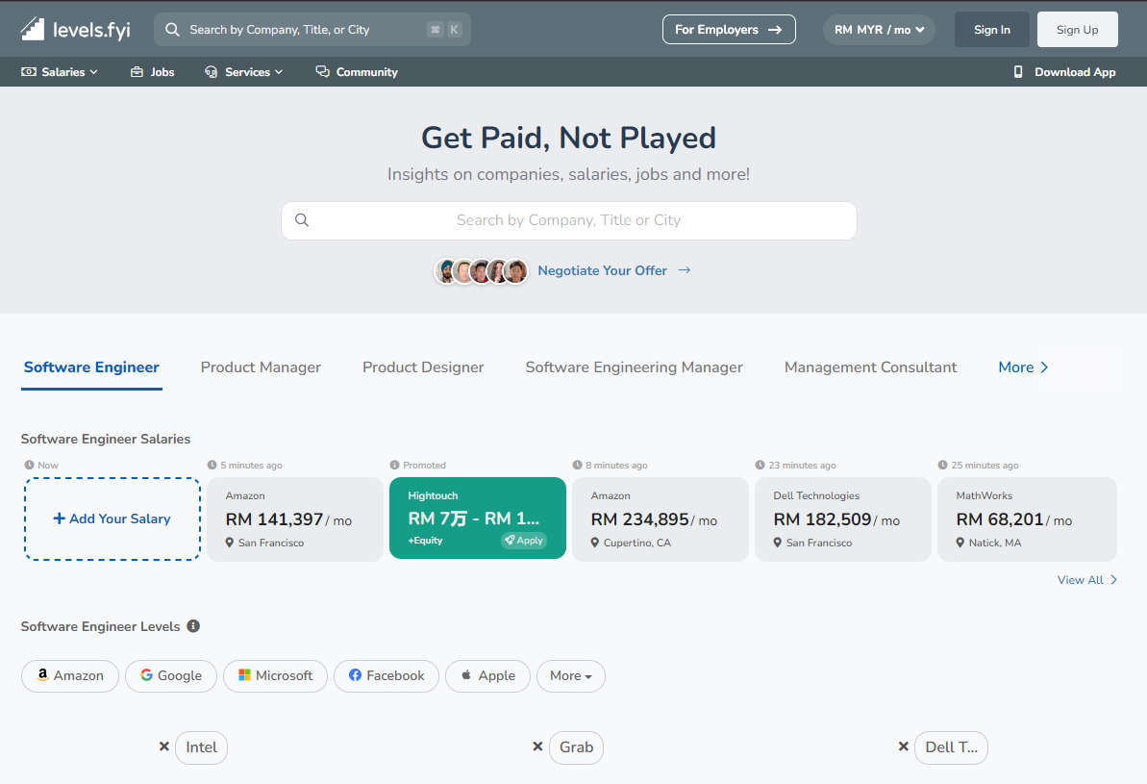Click the Facebook logo icon
Image resolution: width=1147 pixels, height=784 pixels.
(x=355, y=675)
